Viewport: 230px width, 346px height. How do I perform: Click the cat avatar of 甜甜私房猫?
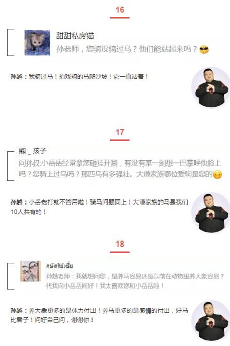click(37, 43)
